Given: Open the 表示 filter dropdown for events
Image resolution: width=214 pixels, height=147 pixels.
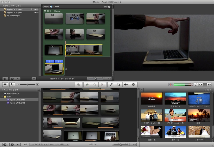Looking at the screenshot, I should point(49,144).
